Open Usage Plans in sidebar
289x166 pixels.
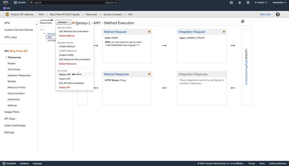pyautogui.click(x=12, y=112)
